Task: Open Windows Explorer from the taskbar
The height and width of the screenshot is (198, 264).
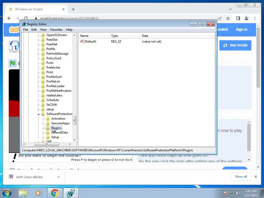Action: [23, 193]
